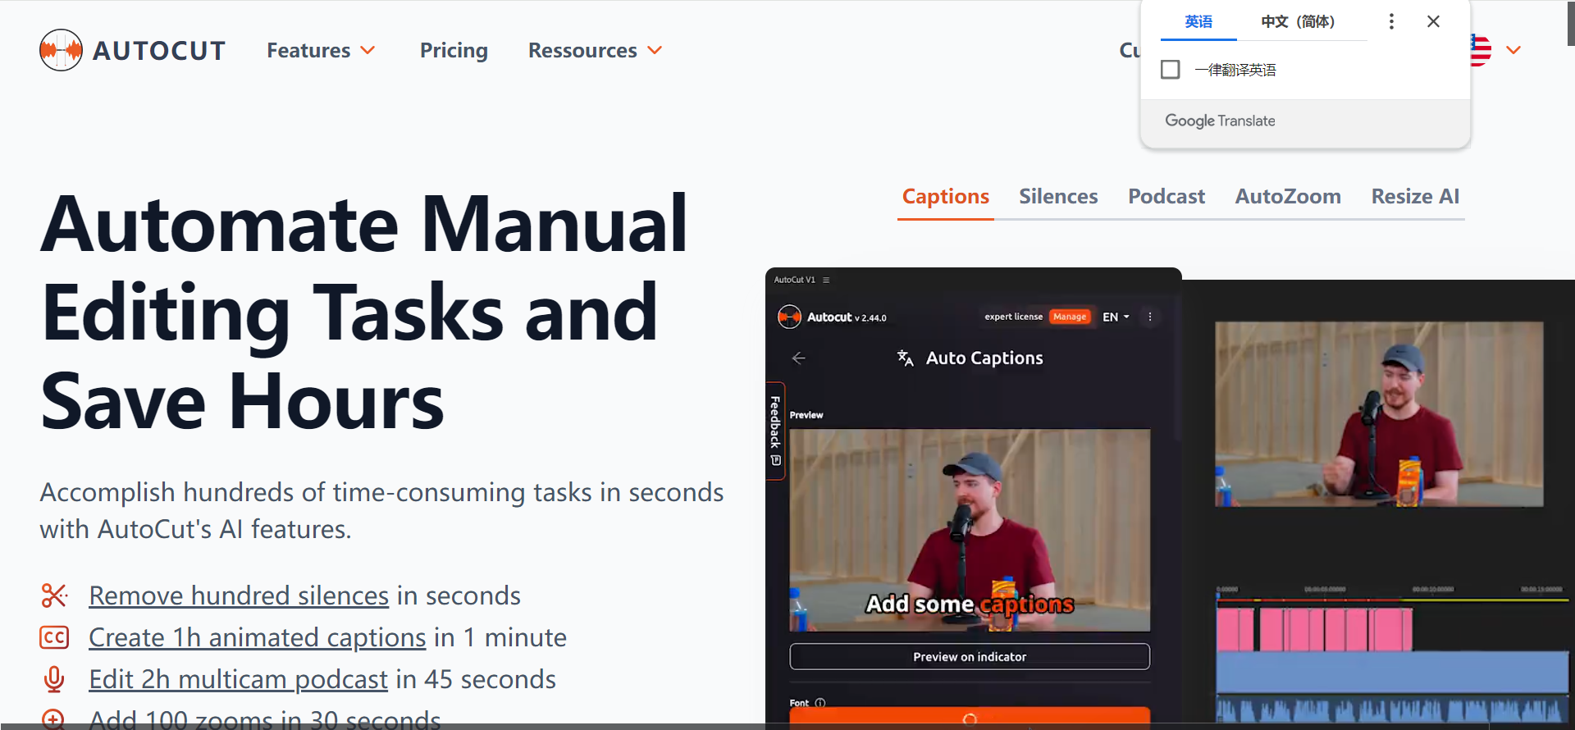Click the microphone podcast icon
Screen dimensions: 1575x730
[x=54, y=679]
